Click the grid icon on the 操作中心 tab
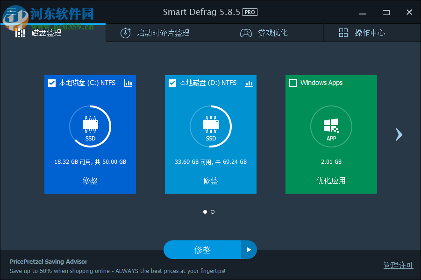The width and height of the screenshot is (421, 280). click(343, 33)
